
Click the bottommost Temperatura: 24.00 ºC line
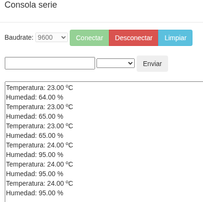(40, 183)
